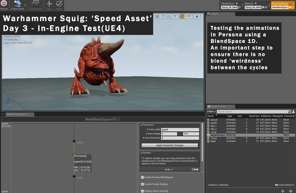Toggle rotation snapping triangle icon

[169, 16]
